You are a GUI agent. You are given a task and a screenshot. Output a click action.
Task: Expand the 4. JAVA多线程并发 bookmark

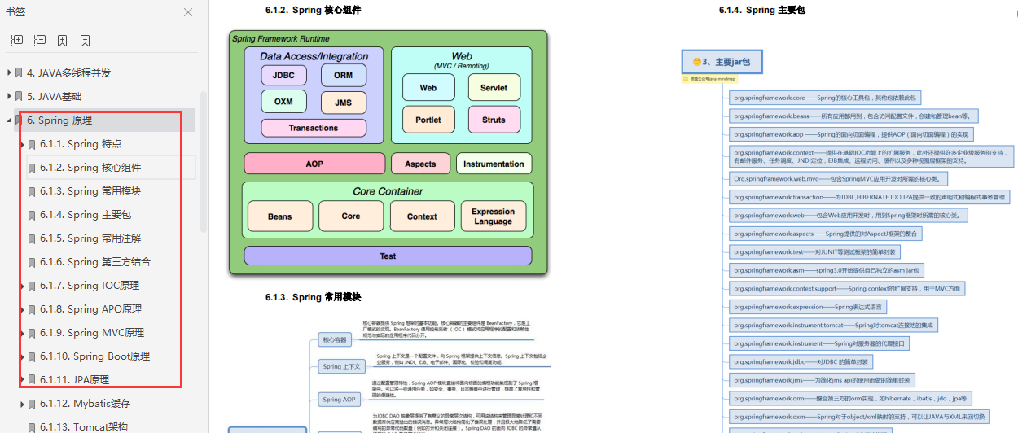(9, 72)
